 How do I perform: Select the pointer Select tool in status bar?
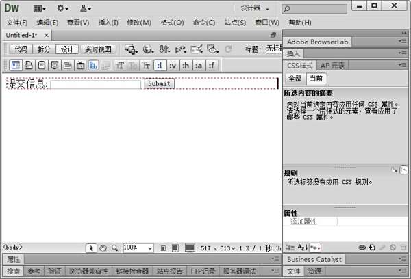coord(91,248)
